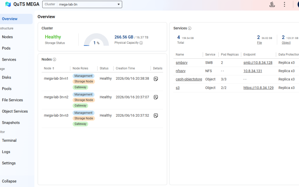
Task: Click the https://10.8.34.129 endpoint link
Action: (x=258, y=88)
